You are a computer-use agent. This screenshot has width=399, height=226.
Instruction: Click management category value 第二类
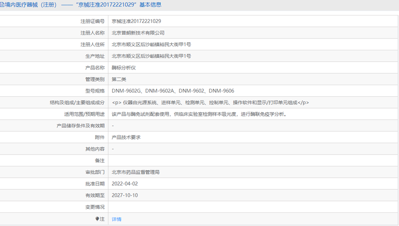pos(119,79)
